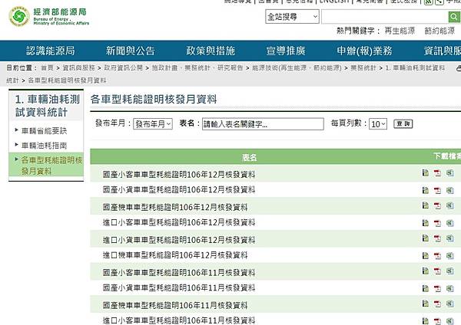Screen dimensions: 461x325
Task: Focus the site search text field
Action: [x=384, y=16]
